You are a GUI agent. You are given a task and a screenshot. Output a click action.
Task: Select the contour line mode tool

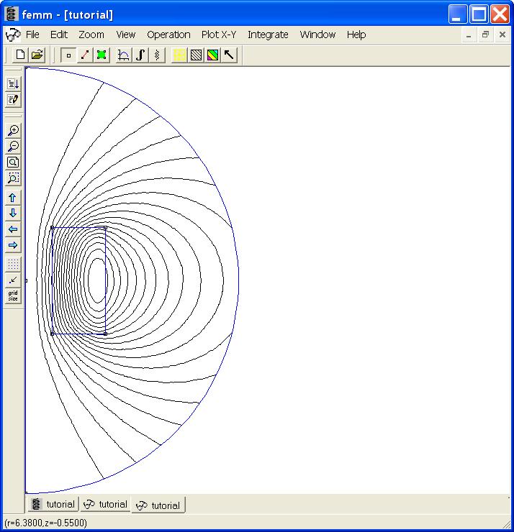click(x=85, y=55)
